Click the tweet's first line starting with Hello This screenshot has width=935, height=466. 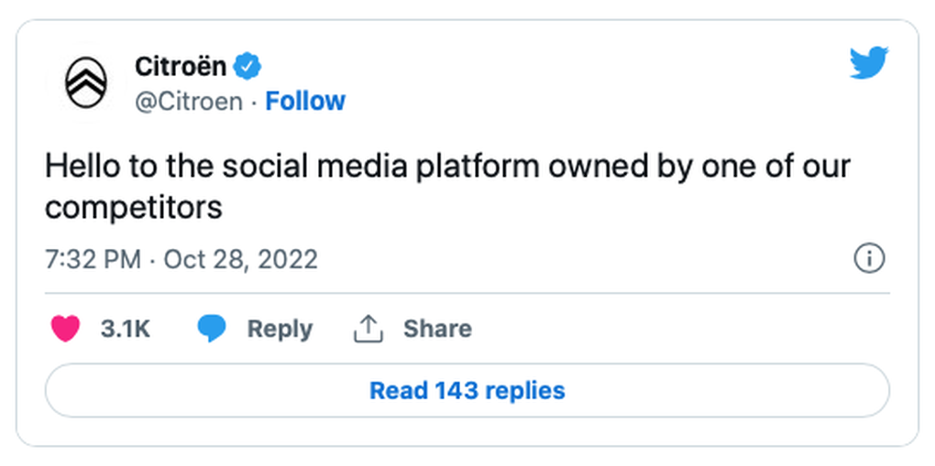click(447, 168)
